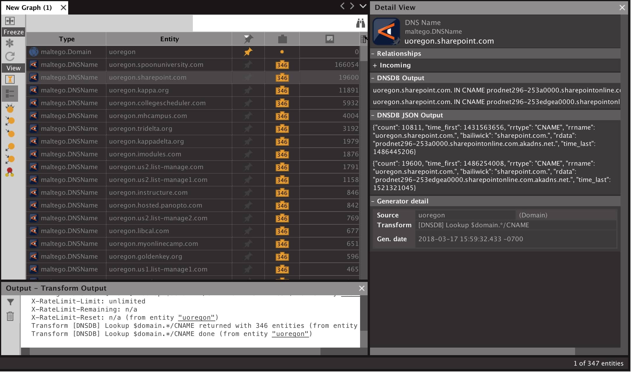Click the Gen. date value 2018-03-17

click(x=470, y=239)
